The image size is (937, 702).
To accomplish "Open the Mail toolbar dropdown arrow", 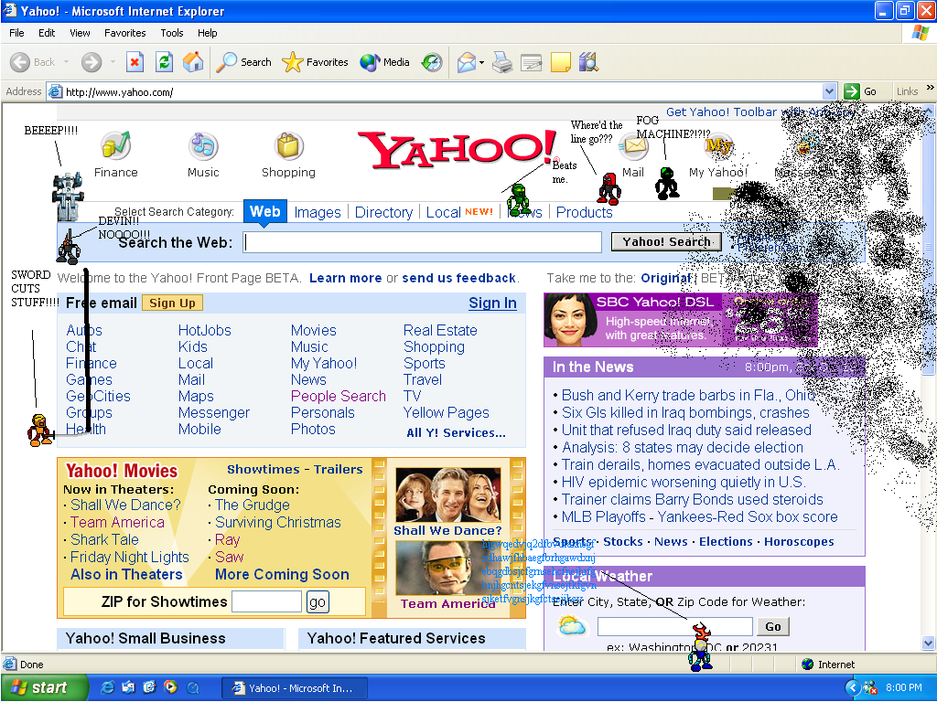I will click(x=481, y=62).
